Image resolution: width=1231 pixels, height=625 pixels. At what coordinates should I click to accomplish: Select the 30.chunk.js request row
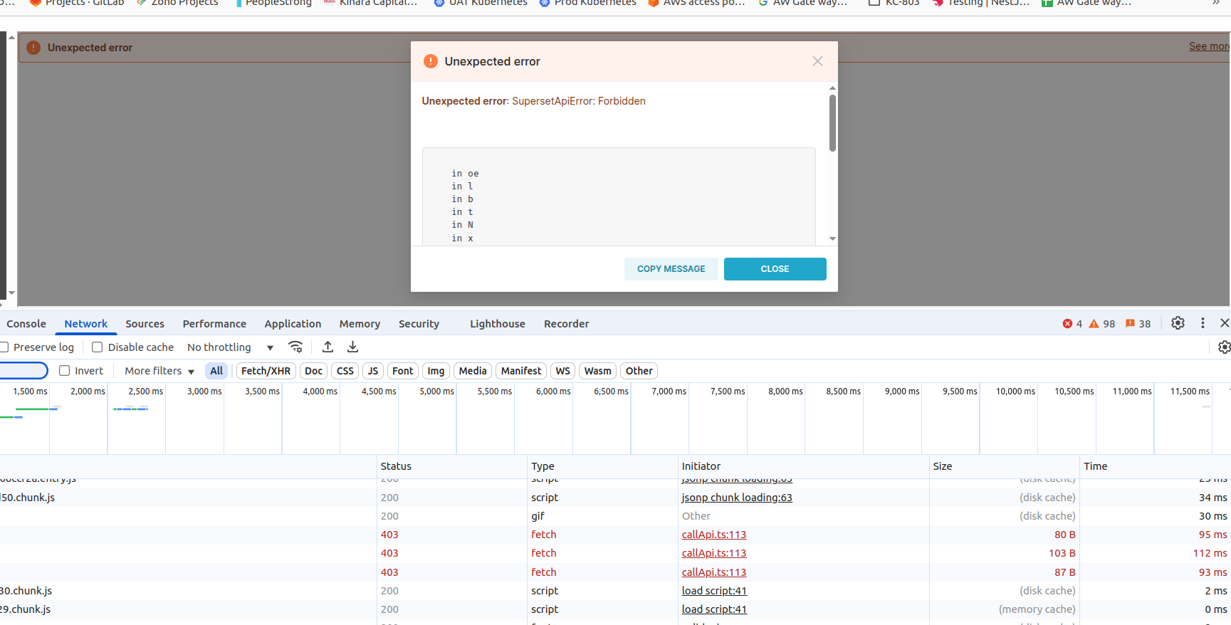[x=615, y=591]
